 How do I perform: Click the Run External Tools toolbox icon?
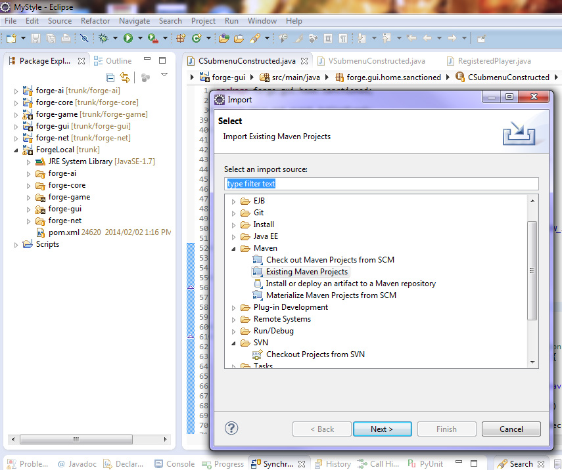[153, 38]
